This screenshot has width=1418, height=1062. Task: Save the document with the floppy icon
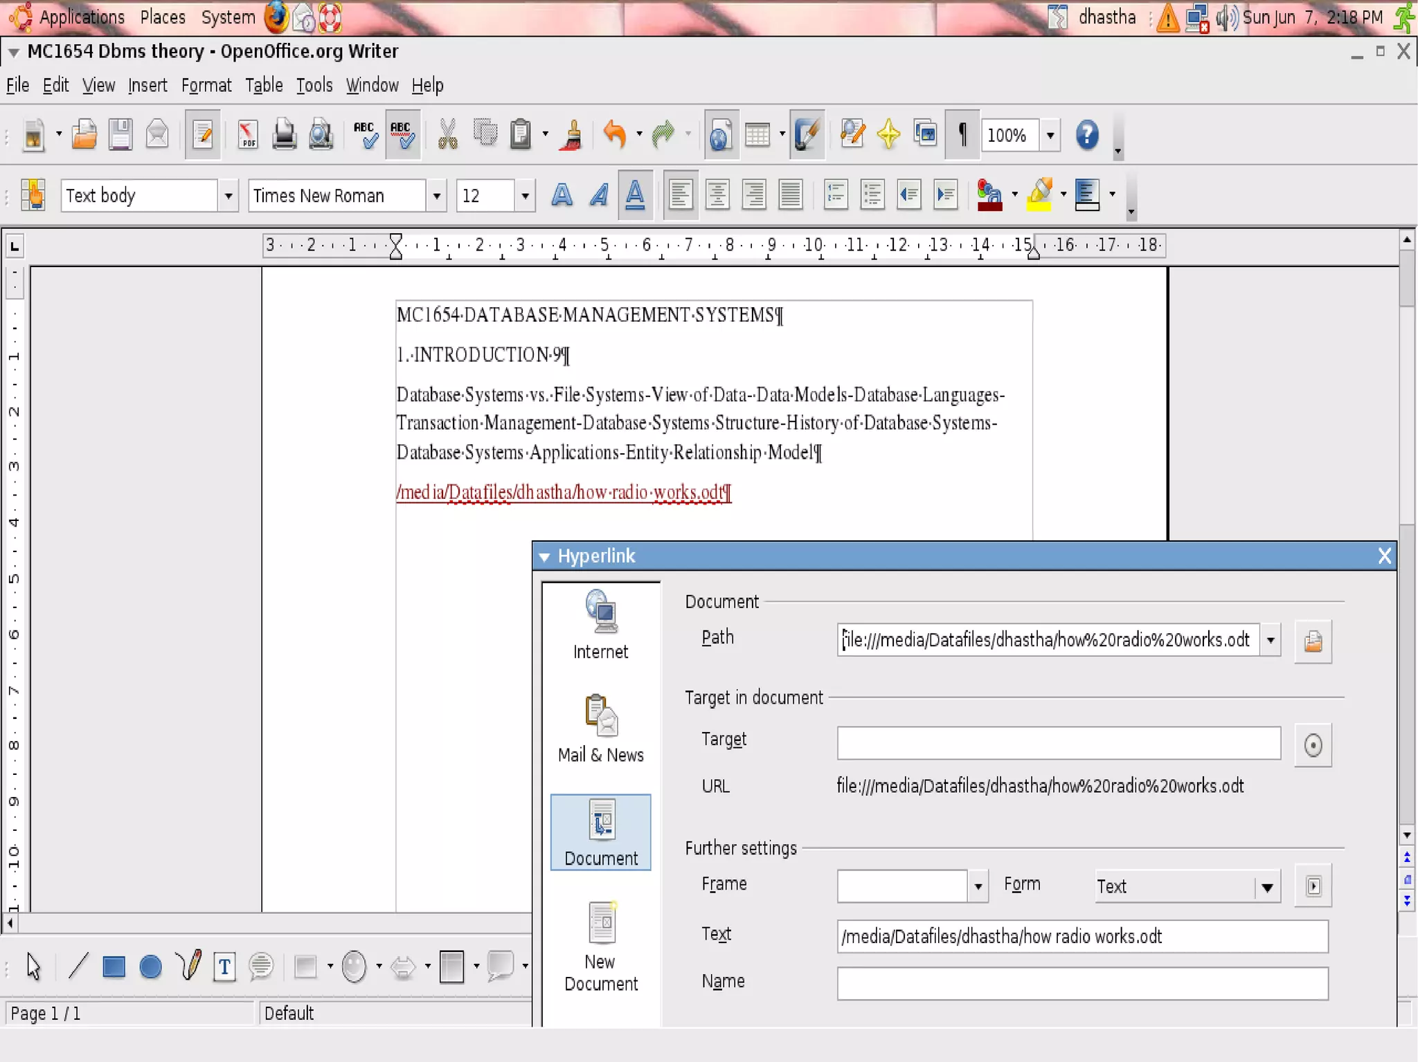point(120,134)
